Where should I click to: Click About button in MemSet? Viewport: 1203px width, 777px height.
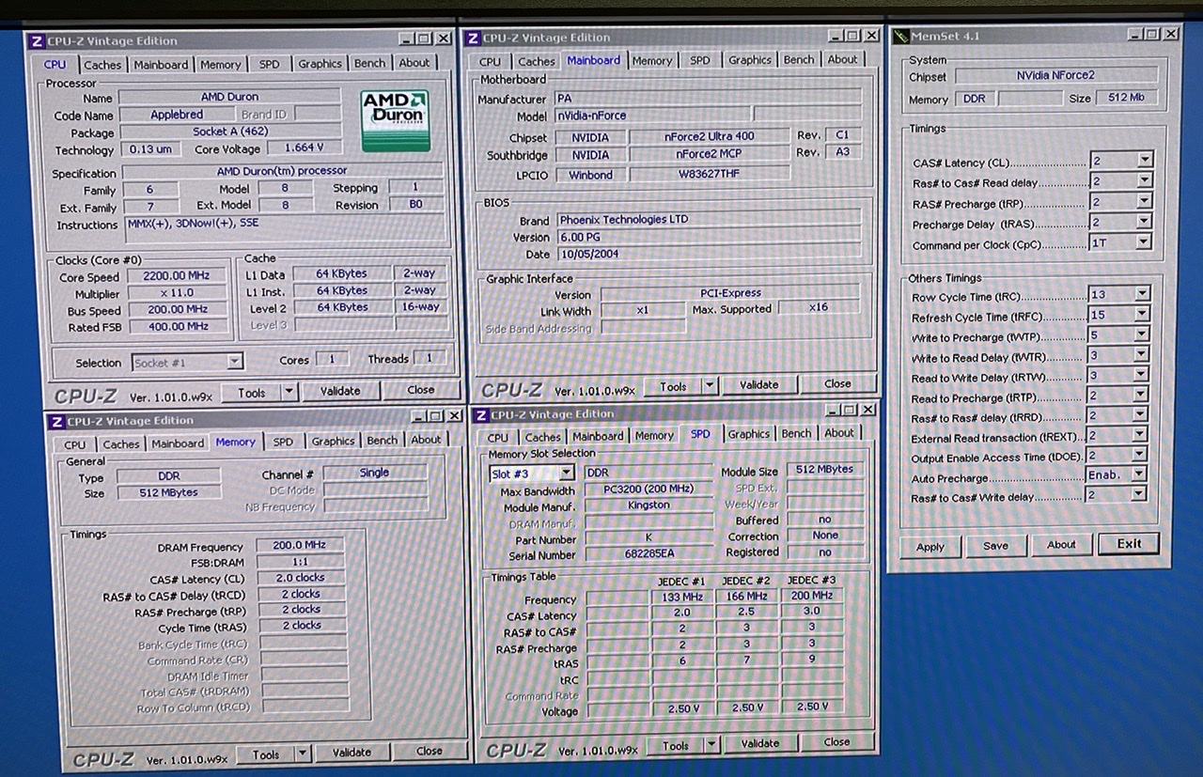(1061, 545)
